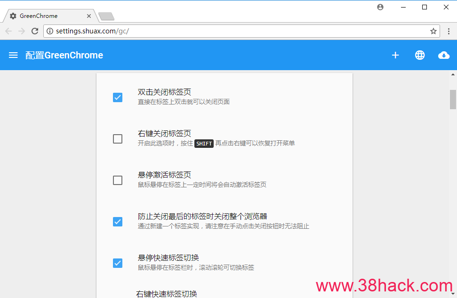Uncheck 防止关闭最后的标签时关闭整个浏览器 option
This screenshot has height=298, width=457.
pos(118,222)
